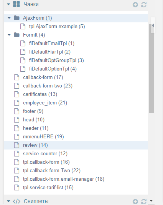Open head (10) chunk
The width and height of the screenshot is (163, 205).
click(34, 119)
